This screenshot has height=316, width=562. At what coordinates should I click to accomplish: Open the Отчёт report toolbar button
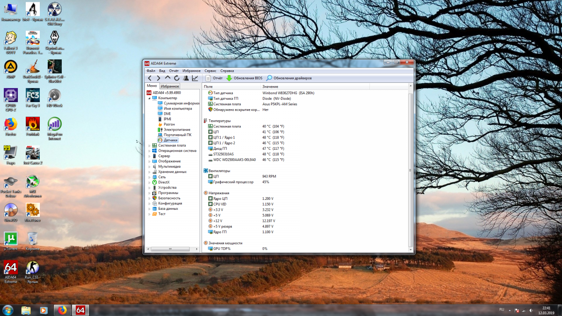214,78
